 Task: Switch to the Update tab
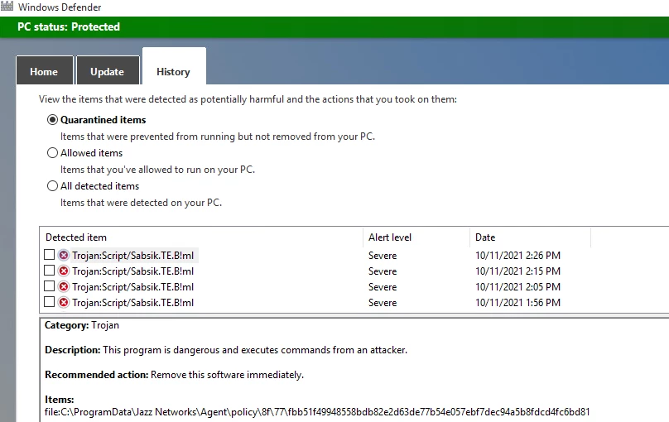(108, 70)
